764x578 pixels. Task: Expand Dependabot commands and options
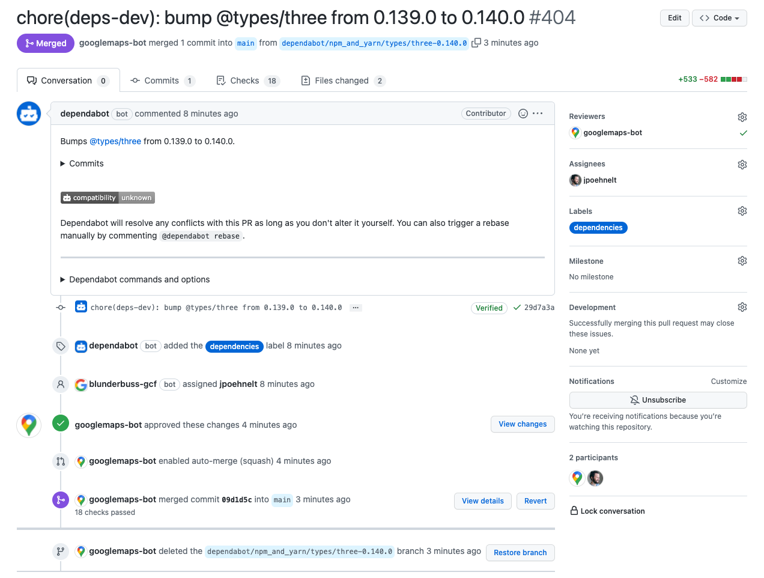coord(135,279)
